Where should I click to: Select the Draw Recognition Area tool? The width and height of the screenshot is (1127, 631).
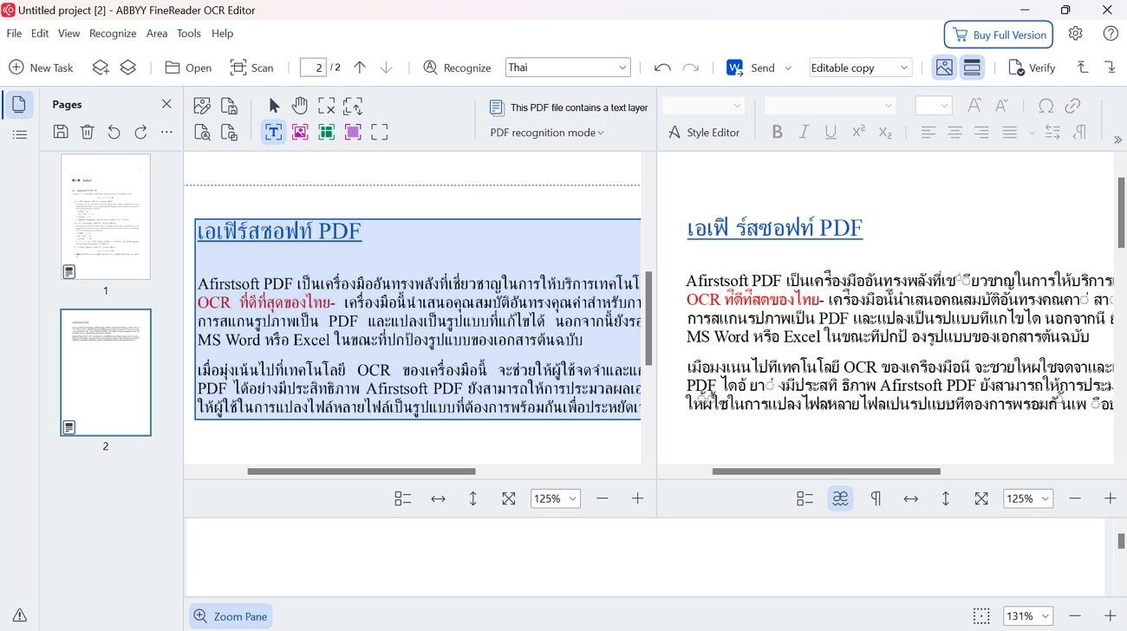tap(380, 132)
